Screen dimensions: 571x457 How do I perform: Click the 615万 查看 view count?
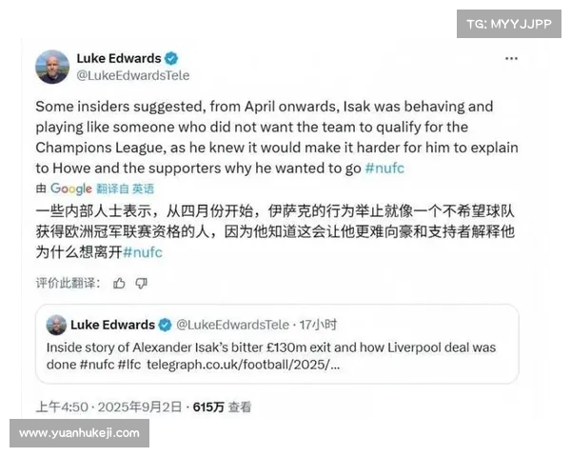click(x=222, y=407)
